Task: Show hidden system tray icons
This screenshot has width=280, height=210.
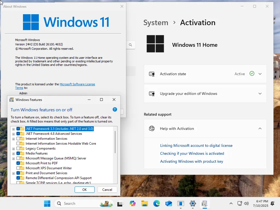Action: [x=231, y=203]
